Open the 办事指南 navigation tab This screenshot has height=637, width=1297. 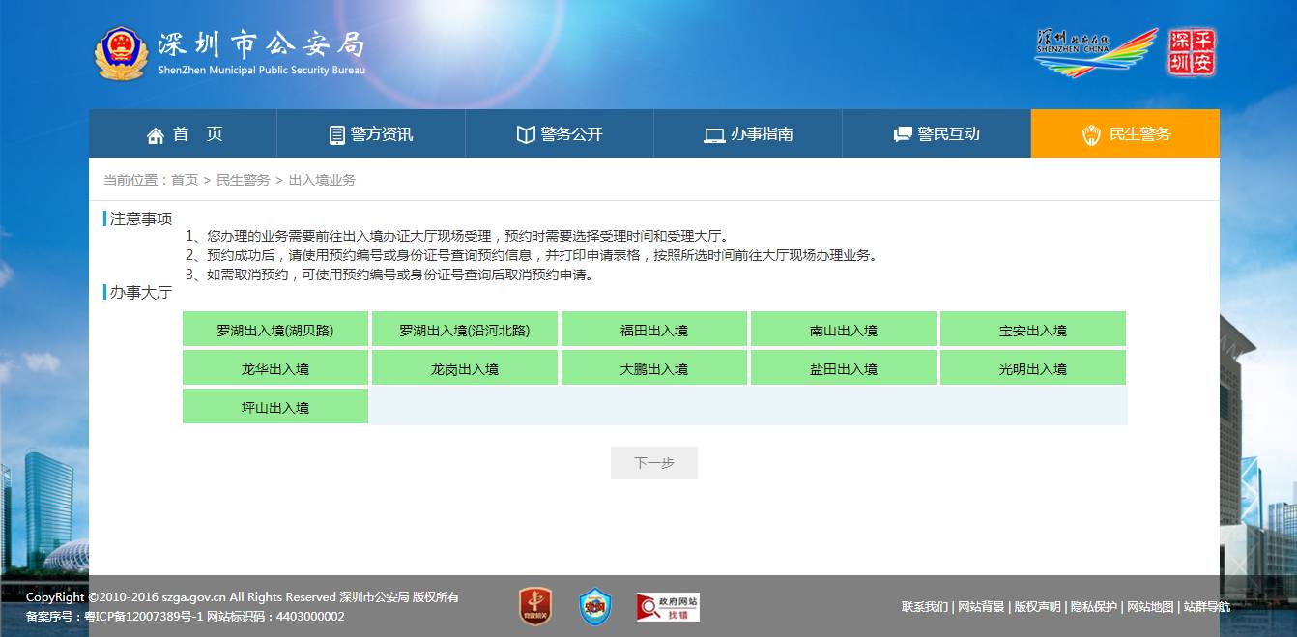748,134
